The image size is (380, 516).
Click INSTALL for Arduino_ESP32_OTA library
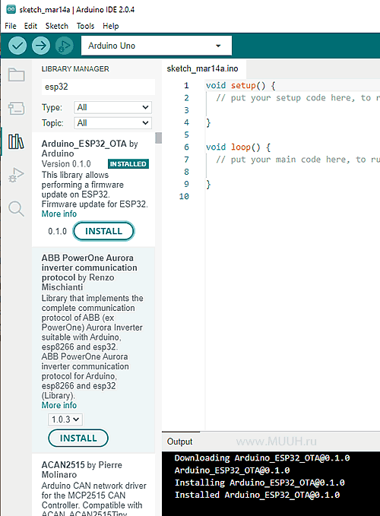click(x=103, y=231)
